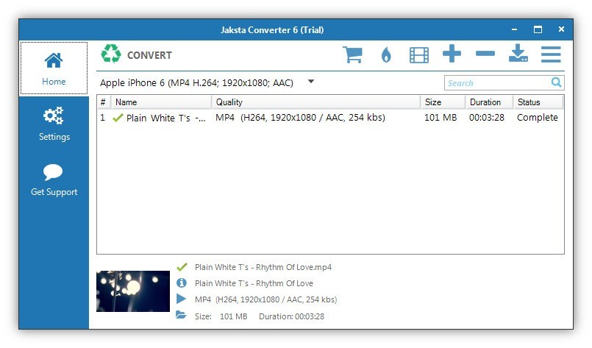The height and width of the screenshot is (348, 592).
Task: Sort by the Duration column header
Action: [x=489, y=102]
